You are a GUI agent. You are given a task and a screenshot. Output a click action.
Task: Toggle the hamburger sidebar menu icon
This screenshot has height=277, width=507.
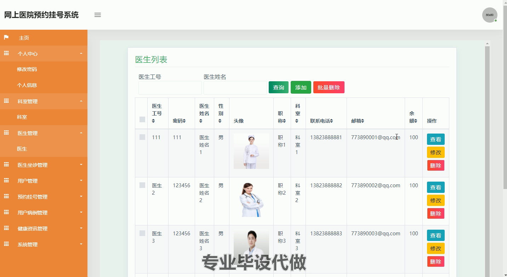[x=98, y=15]
